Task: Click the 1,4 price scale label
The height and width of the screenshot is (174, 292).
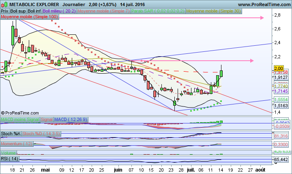Action: (277, 112)
